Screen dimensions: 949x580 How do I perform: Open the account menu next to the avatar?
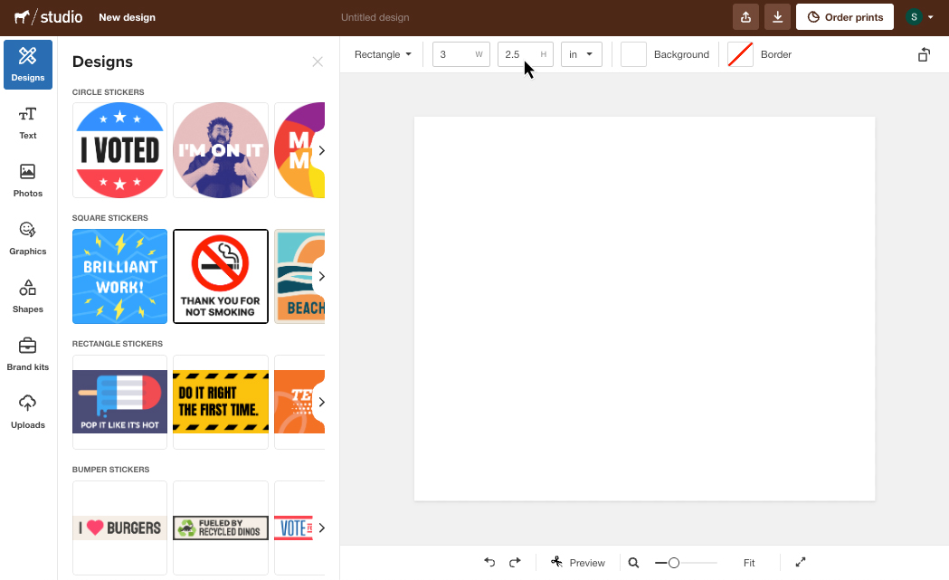coord(932,16)
